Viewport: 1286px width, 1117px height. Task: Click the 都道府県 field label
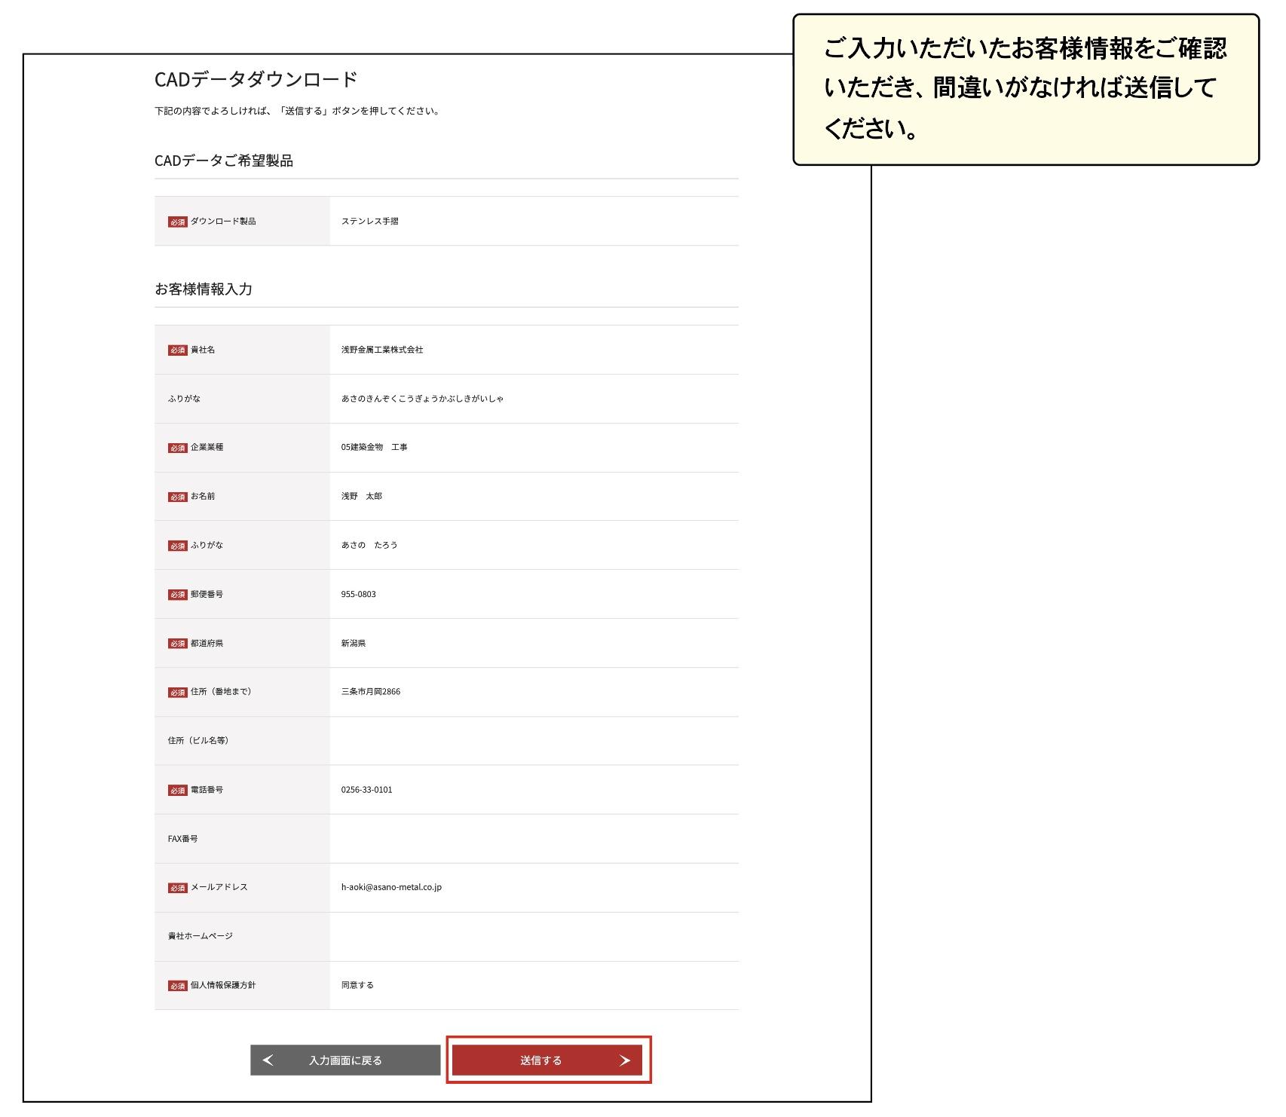[x=207, y=643]
